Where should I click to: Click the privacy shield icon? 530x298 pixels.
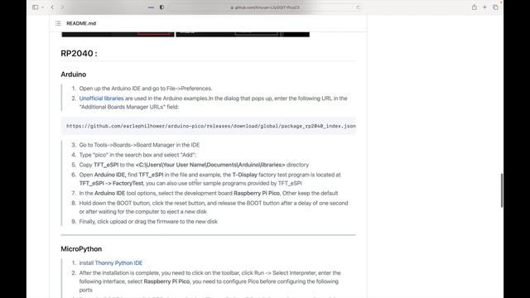point(162,7)
